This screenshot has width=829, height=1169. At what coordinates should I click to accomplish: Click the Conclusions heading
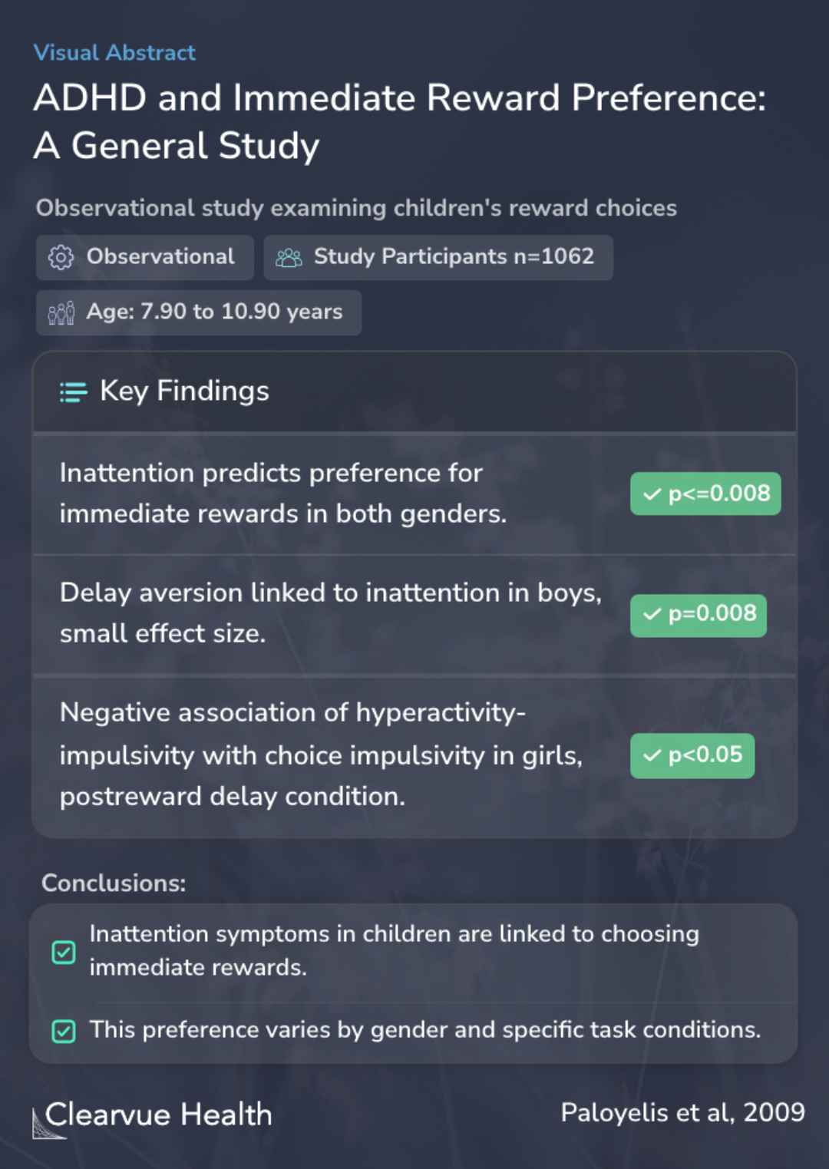click(x=114, y=883)
